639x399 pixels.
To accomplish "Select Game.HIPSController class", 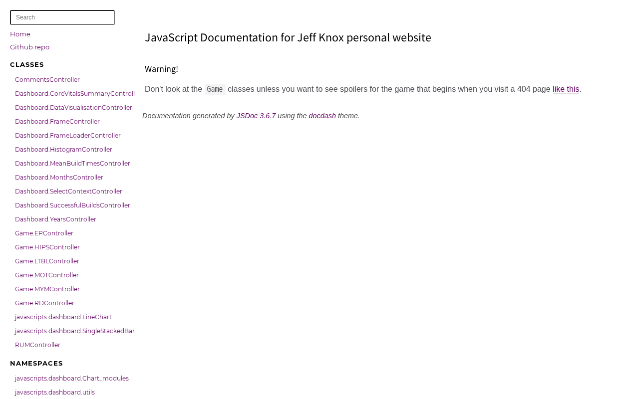I will pos(47,247).
